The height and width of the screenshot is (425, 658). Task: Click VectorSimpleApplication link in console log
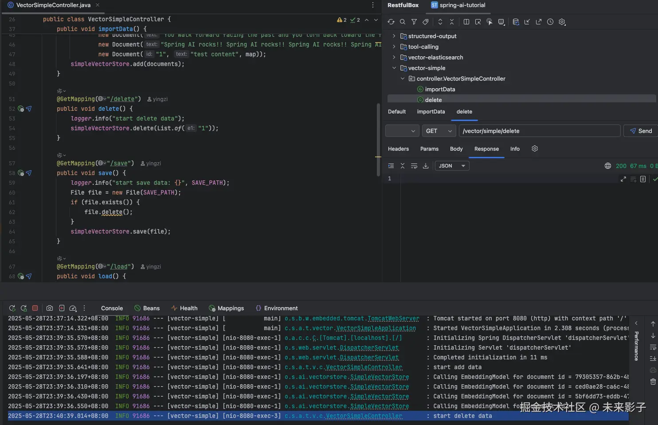point(376,328)
